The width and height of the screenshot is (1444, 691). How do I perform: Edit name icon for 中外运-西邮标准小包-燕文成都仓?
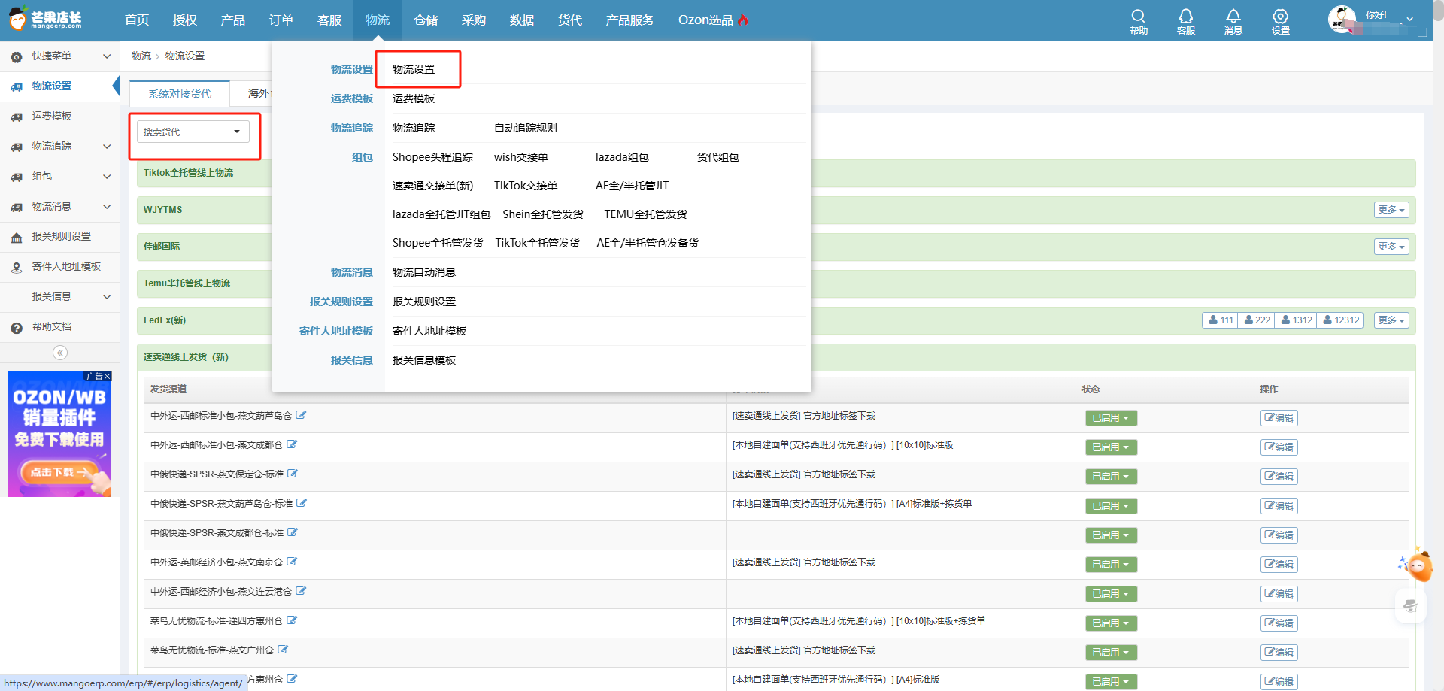(x=292, y=444)
